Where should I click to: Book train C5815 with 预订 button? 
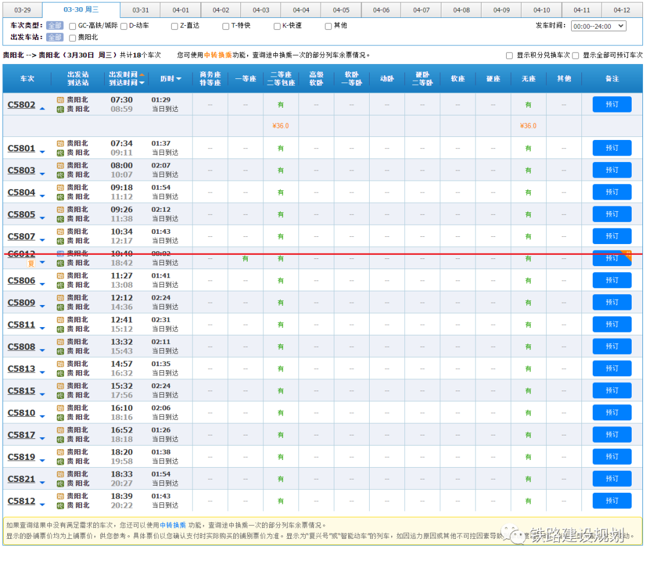pyautogui.click(x=612, y=391)
